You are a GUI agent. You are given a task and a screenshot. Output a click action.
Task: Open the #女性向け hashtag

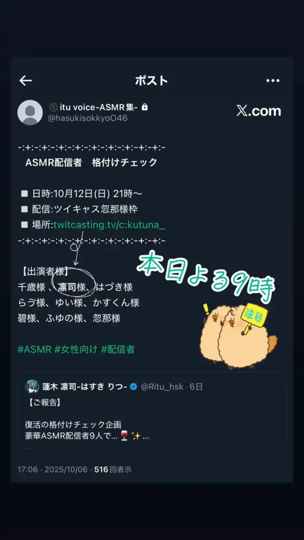[76, 349]
